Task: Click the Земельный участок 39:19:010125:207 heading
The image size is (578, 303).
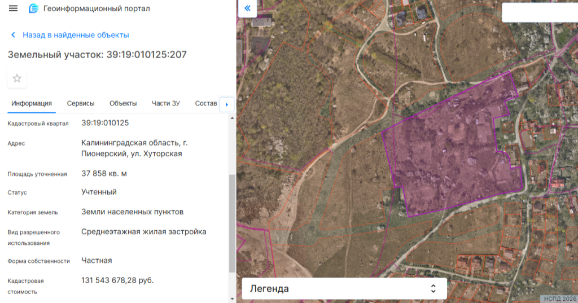Action: point(97,55)
